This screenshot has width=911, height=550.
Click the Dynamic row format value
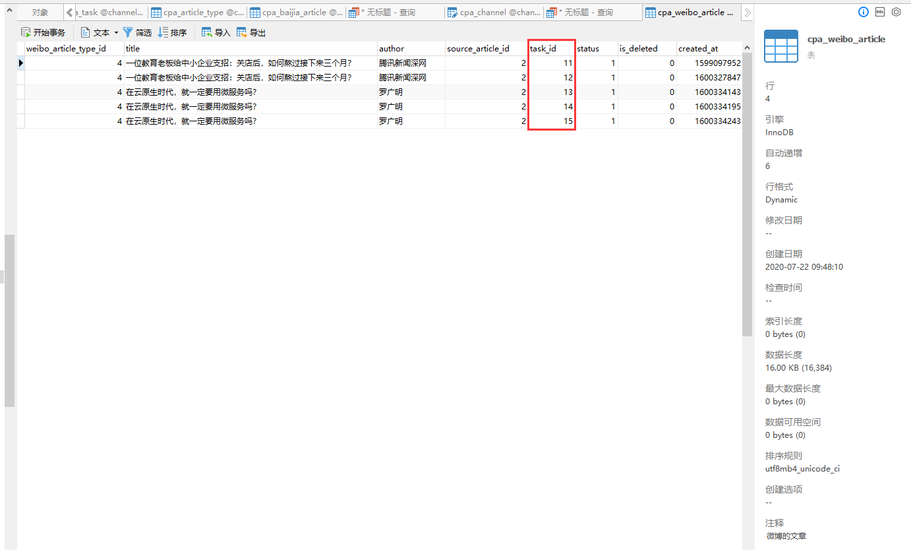pos(781,200)
